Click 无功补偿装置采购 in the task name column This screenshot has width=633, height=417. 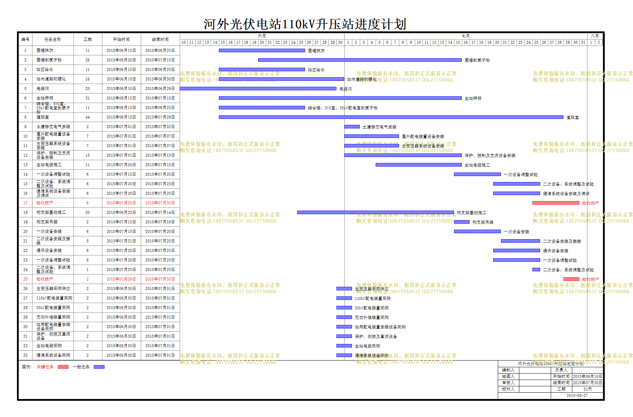click(53, 317)
